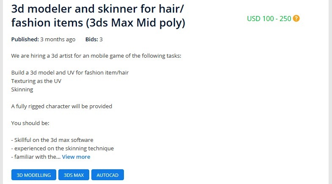Click the Published label

(x=25, y=40)
